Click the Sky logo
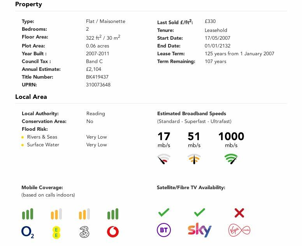This screenshot has height=246, width=302. point(199,230)
